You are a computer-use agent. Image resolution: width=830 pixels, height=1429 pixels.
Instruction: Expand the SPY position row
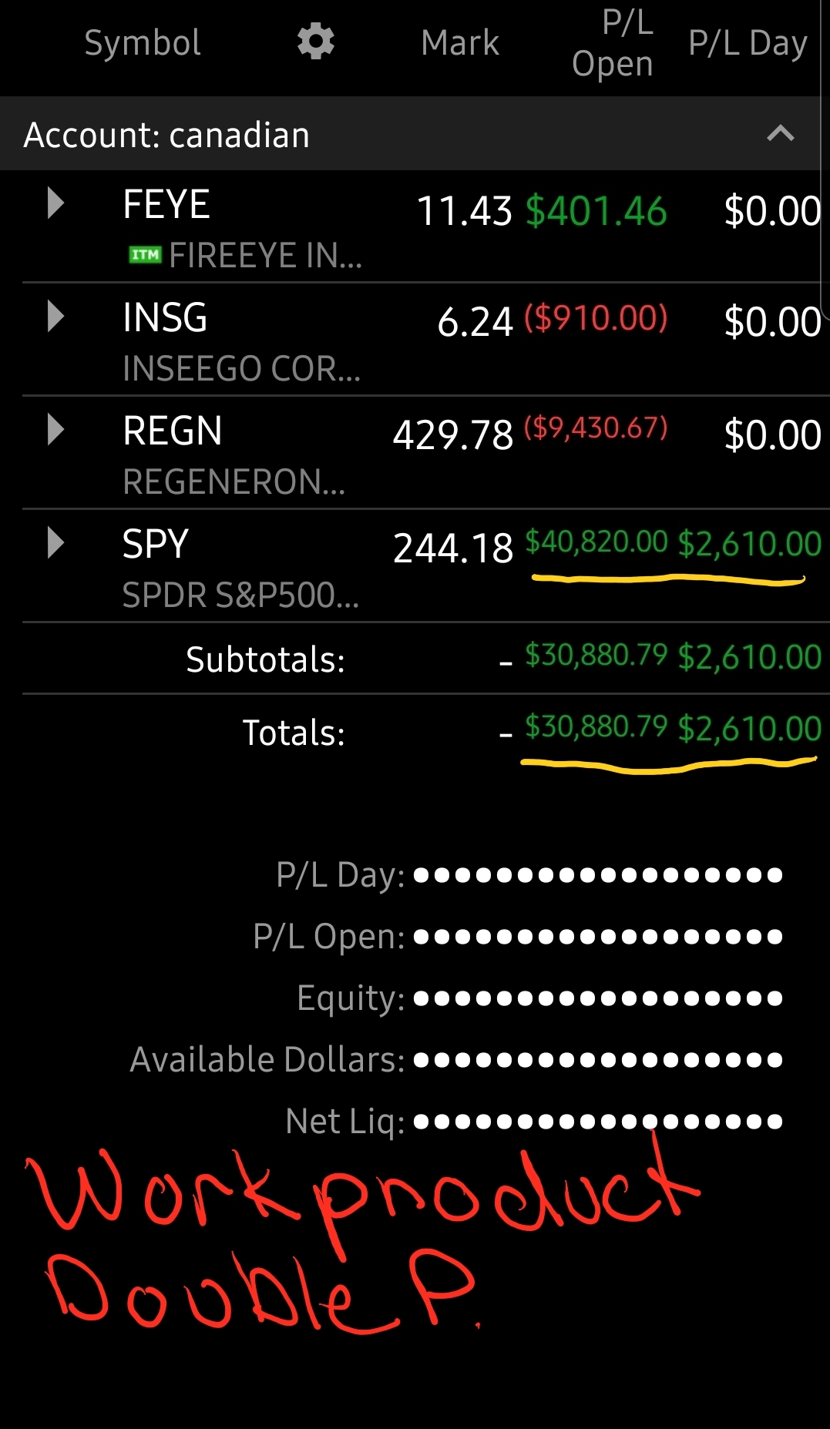(55, 543)
